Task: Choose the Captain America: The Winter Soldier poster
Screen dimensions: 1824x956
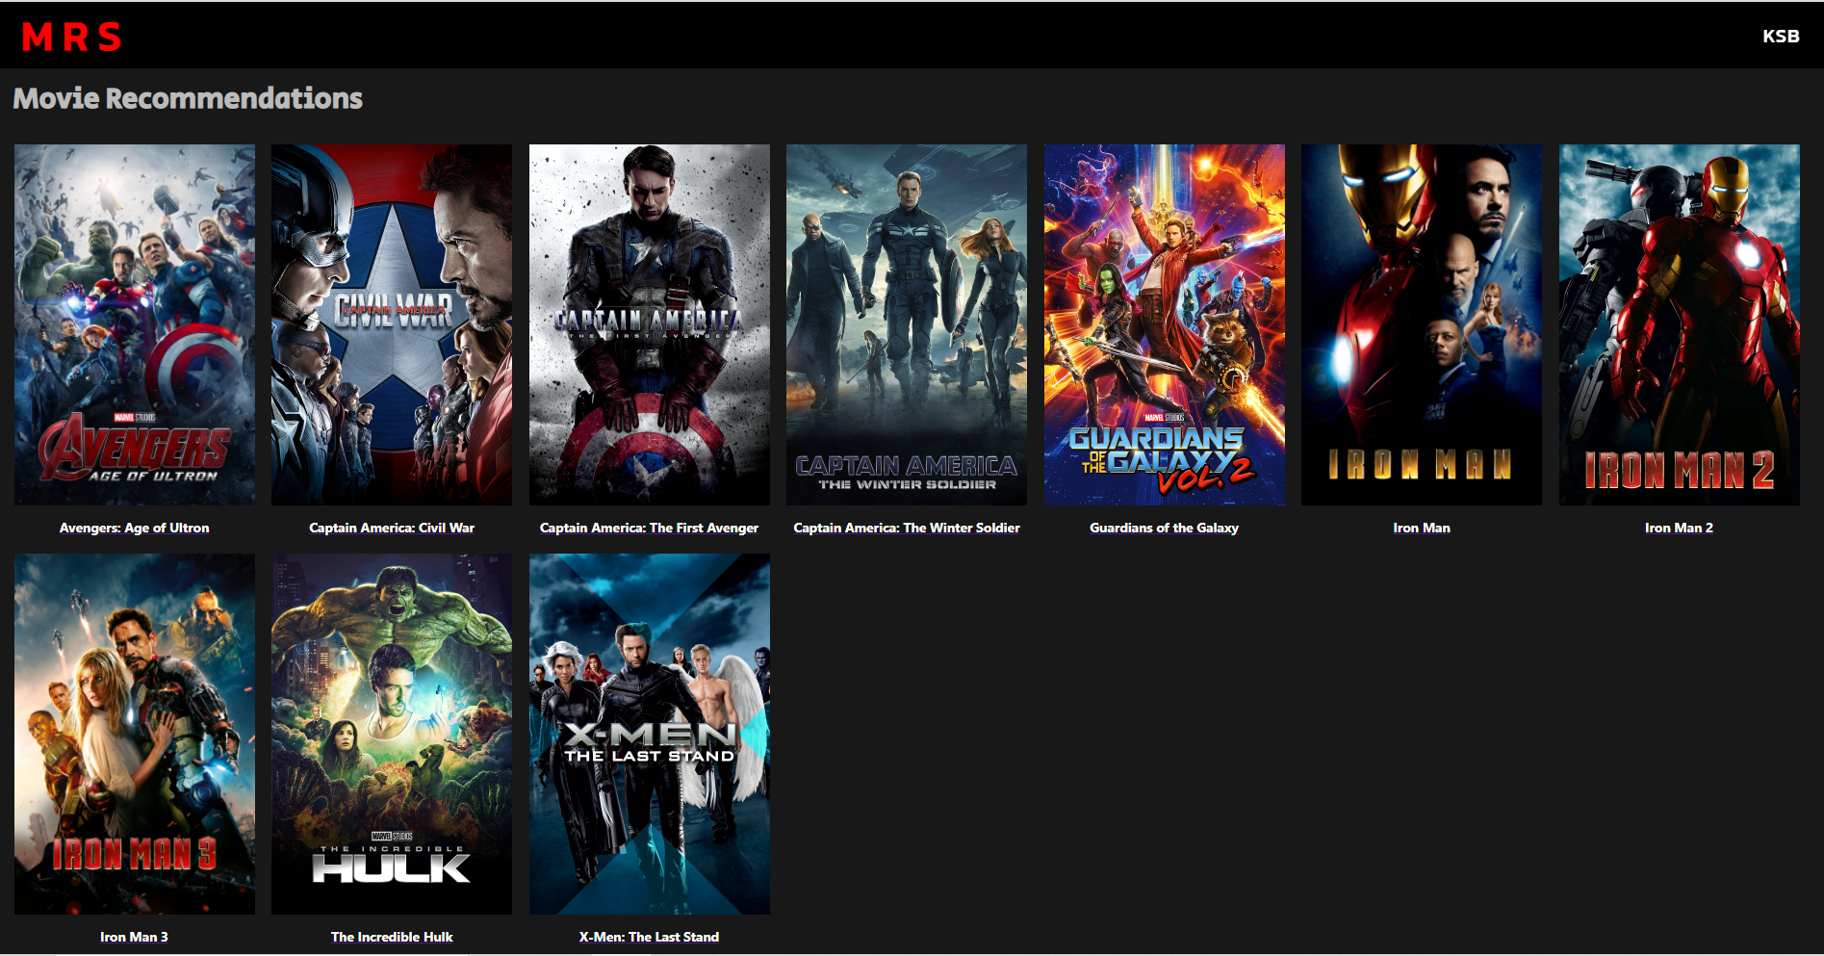Action: [907, 324]
